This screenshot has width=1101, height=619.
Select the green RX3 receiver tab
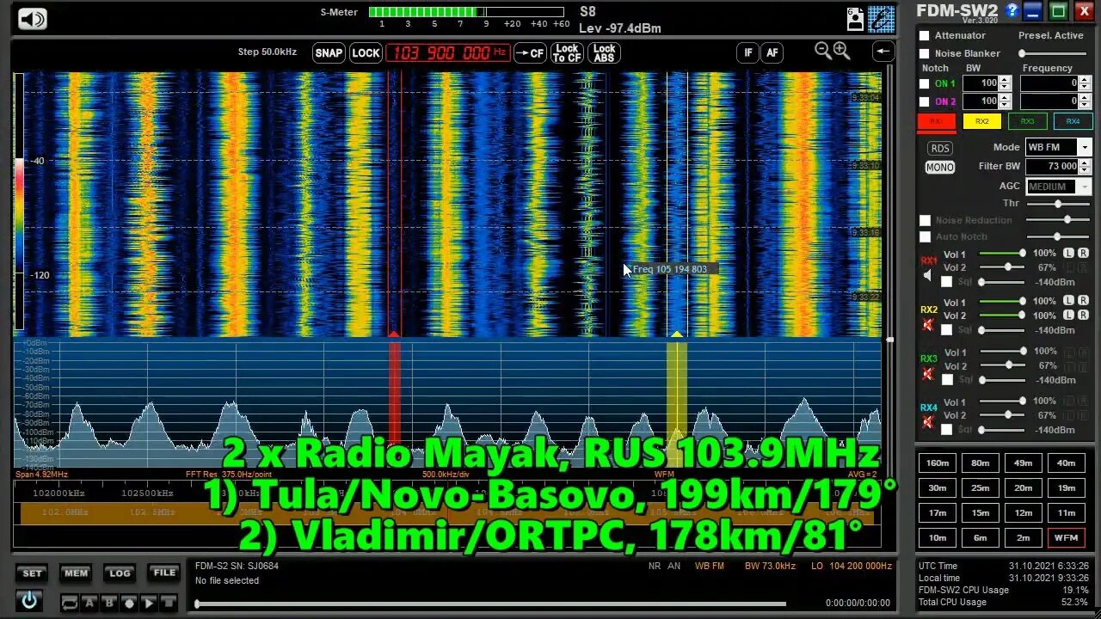[1028, 122]
